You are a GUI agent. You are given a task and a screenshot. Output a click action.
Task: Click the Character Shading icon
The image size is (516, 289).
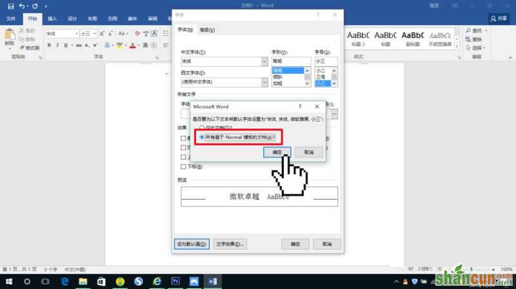coord(146,45)
